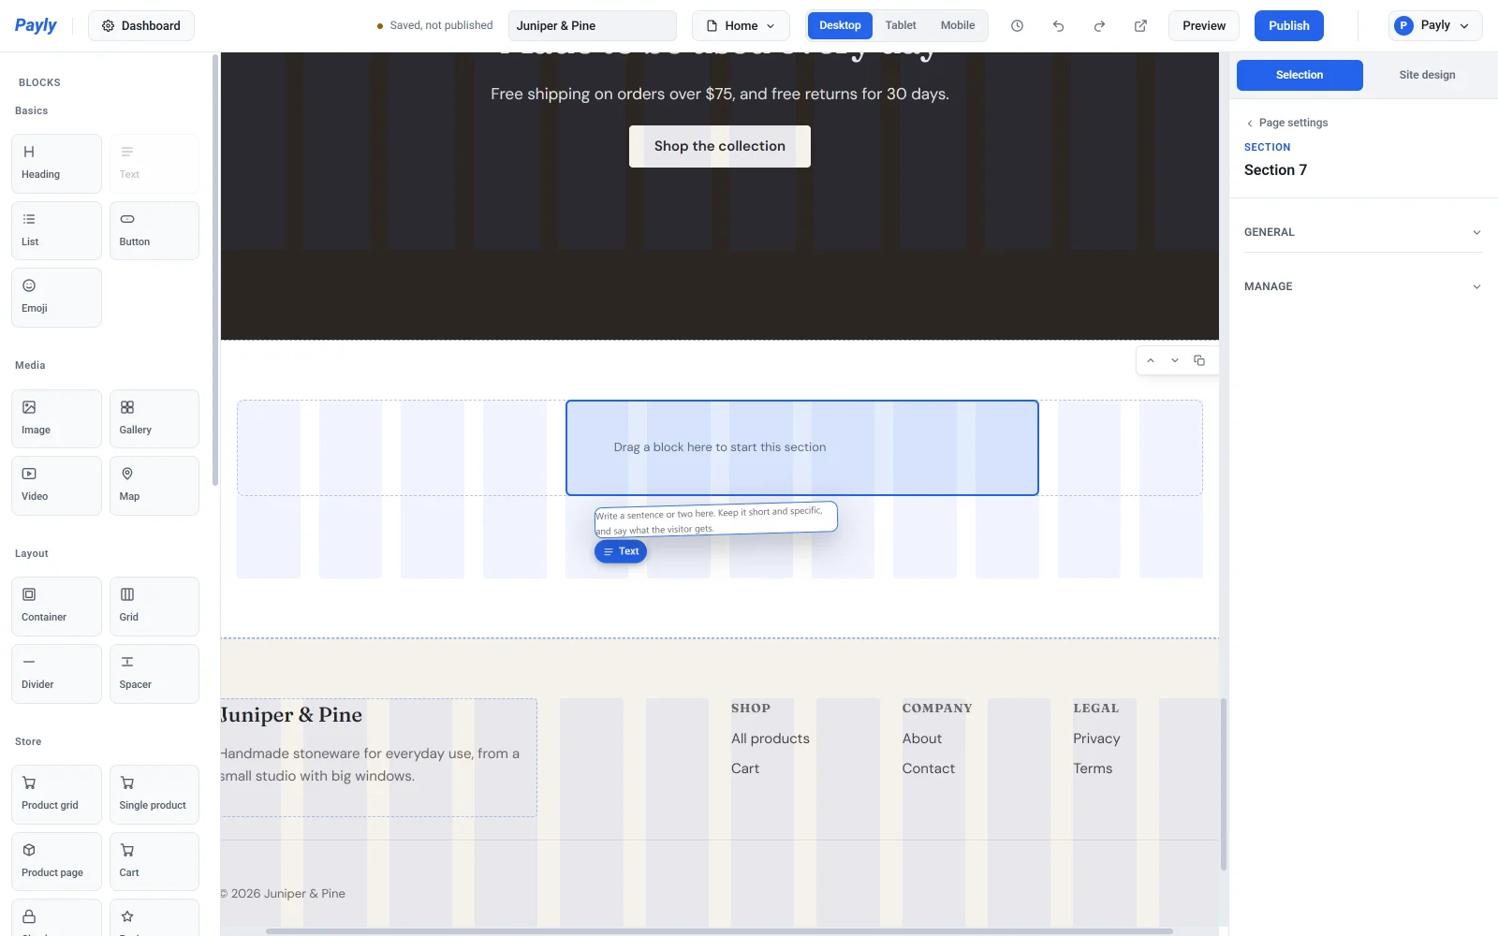This screenshot has height=936, width=1498.
Task: Choose the Single product block
Action: click(154, 795)
